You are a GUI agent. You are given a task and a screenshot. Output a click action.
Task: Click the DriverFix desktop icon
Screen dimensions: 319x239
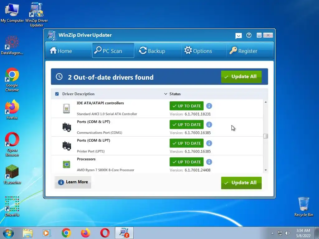[12, 206]
